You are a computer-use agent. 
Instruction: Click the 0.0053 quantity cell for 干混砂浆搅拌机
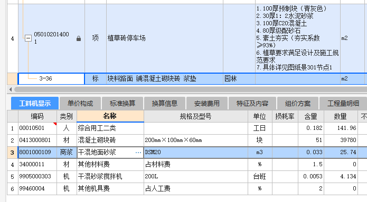point(311,177)
